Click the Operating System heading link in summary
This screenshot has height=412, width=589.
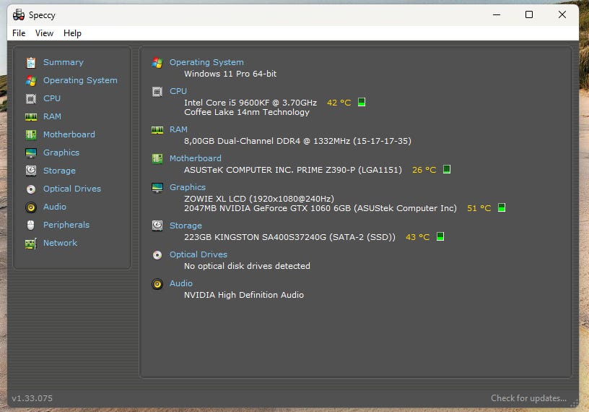[x=206, y=62]
